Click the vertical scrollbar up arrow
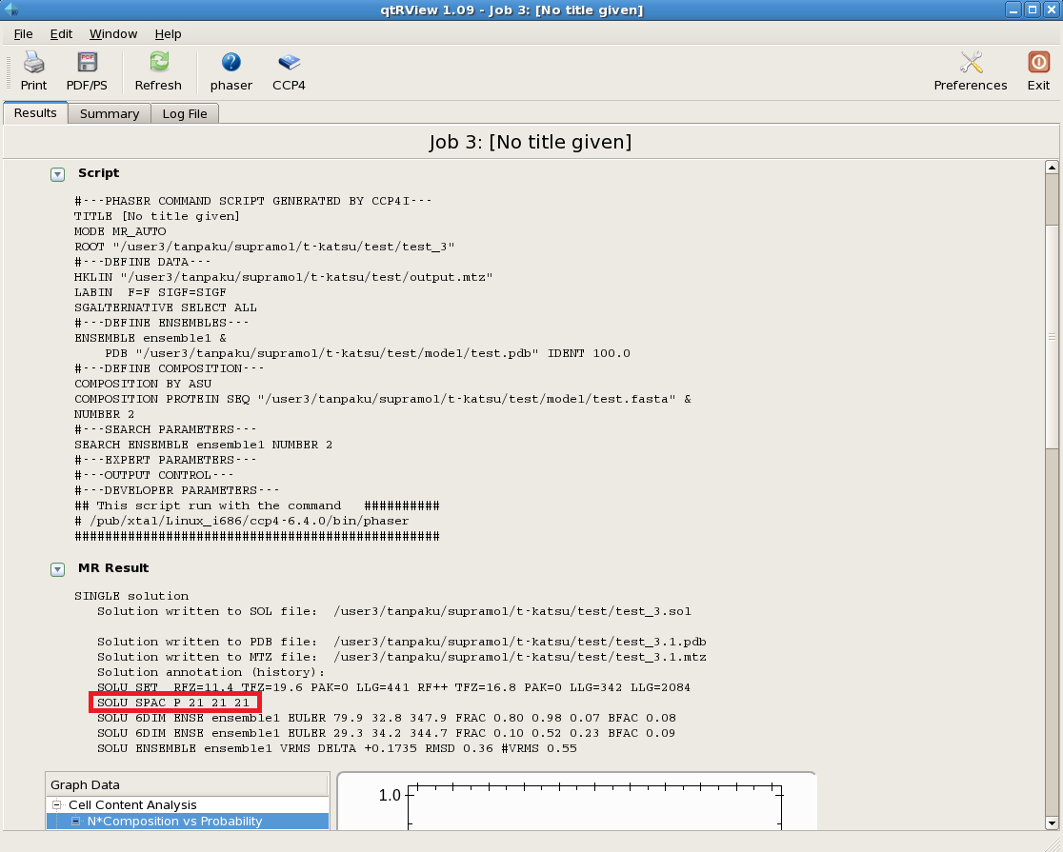 click(x=1052, y=168)
